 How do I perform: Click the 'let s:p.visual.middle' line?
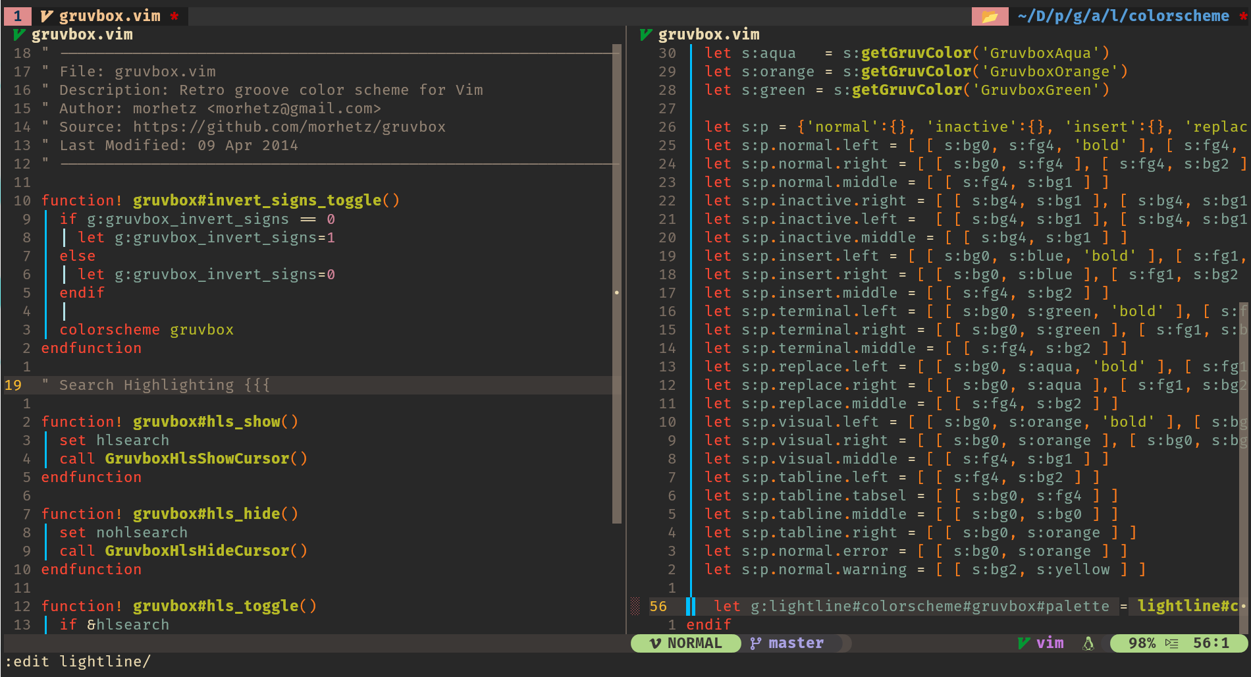point(907,458)
